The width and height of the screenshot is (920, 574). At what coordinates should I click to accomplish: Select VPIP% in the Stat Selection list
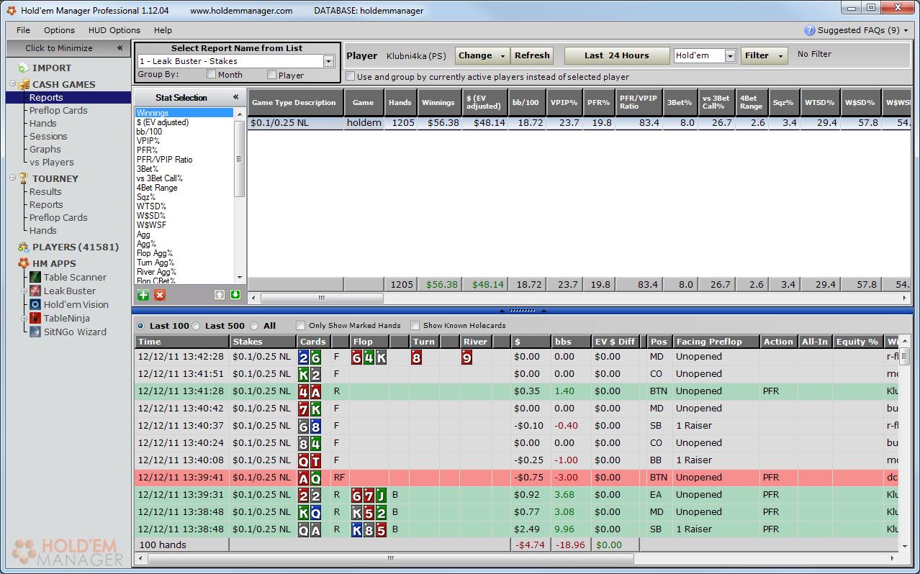pyautogui.click(x=148, y=141)
